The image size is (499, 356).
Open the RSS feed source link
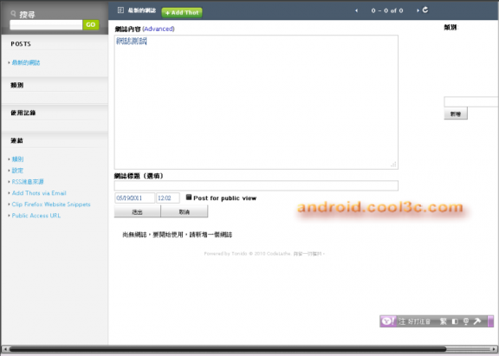pyautogui.click(x=28, y=182)
